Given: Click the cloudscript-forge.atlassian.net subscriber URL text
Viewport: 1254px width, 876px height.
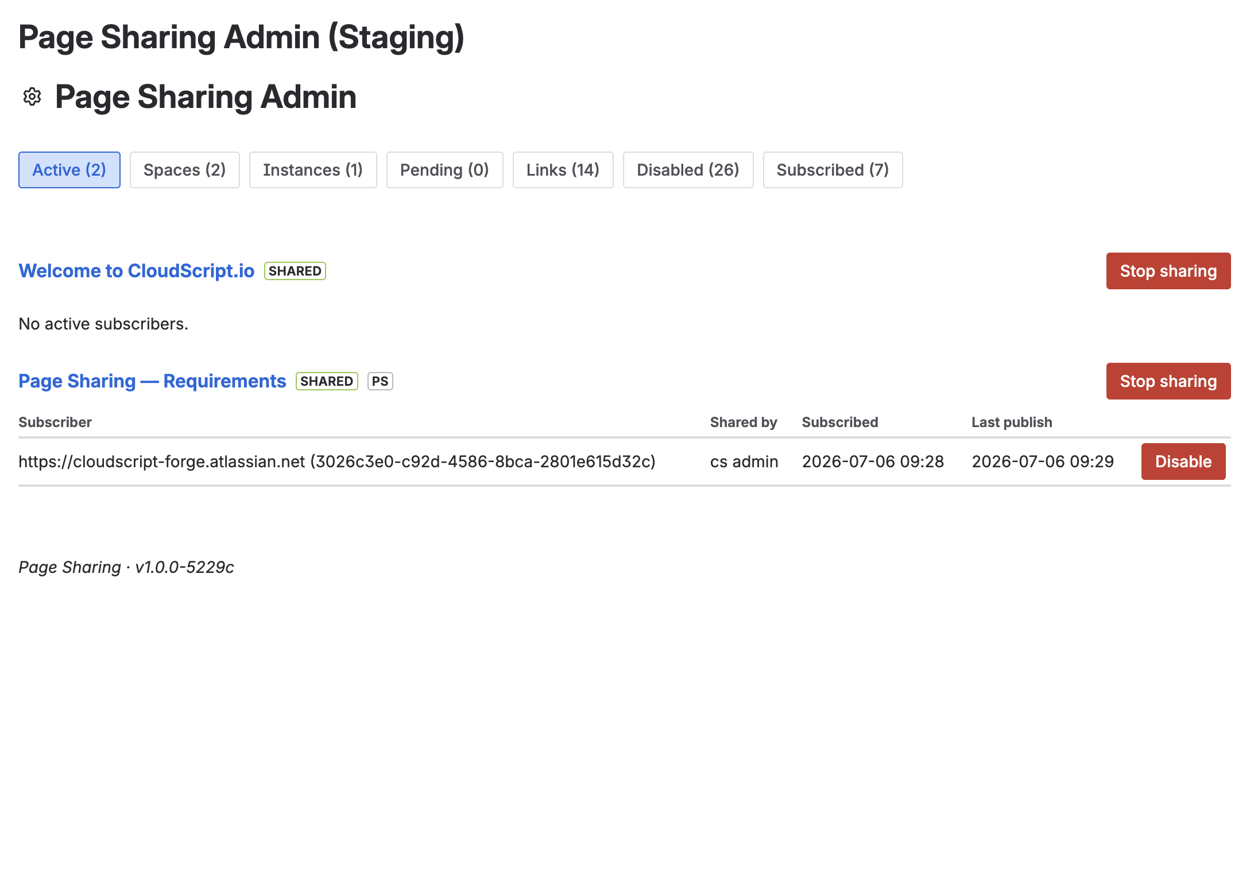Looking at the screenshot, I should click(x=337, y=462).
